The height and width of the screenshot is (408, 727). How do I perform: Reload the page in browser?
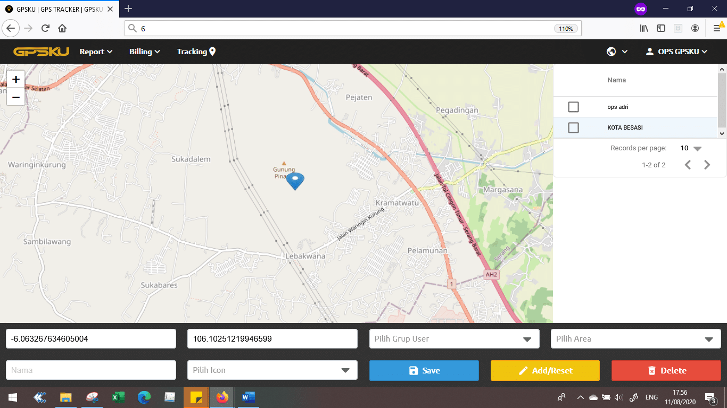pyautogui.click(x=45, y=29)
